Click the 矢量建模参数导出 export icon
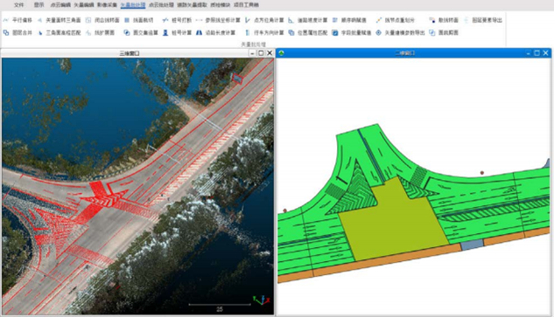This screenshot has width=554, height=317. [x=378, y=33]
